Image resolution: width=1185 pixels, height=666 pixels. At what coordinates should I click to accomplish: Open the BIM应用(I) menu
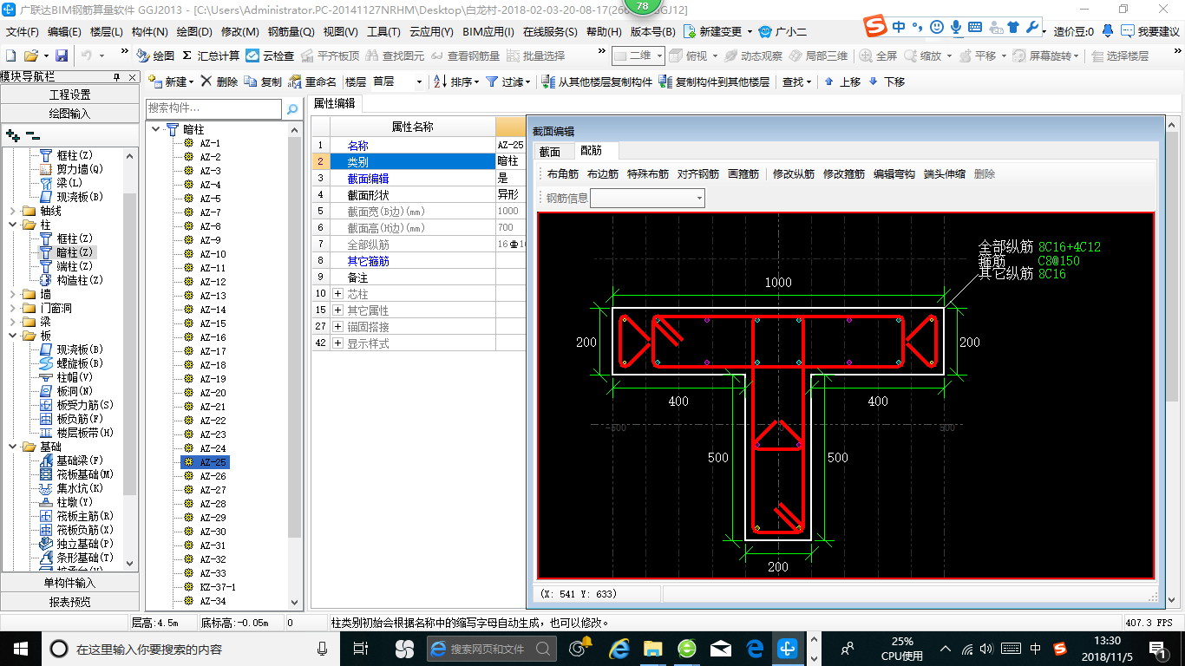point(488,32)
